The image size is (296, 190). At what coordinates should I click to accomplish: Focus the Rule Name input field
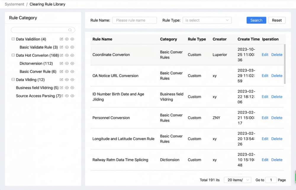pos(134,20)
